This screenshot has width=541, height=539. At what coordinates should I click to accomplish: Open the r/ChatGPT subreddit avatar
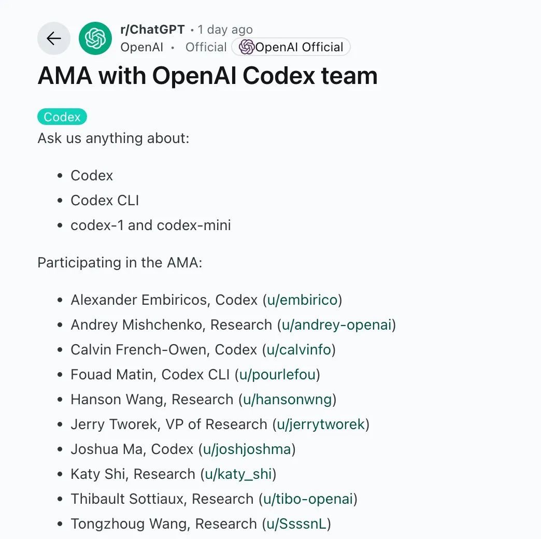click(x=95, y=38)
